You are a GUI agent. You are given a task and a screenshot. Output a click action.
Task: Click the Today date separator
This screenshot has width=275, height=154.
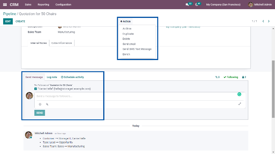coord(136,126)
